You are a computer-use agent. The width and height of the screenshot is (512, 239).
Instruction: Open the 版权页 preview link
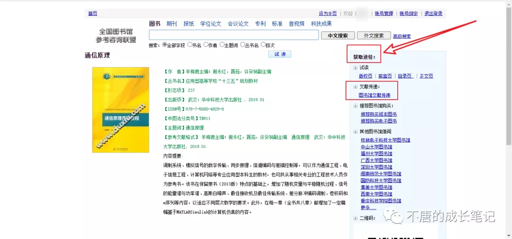[x=366, y=76]
